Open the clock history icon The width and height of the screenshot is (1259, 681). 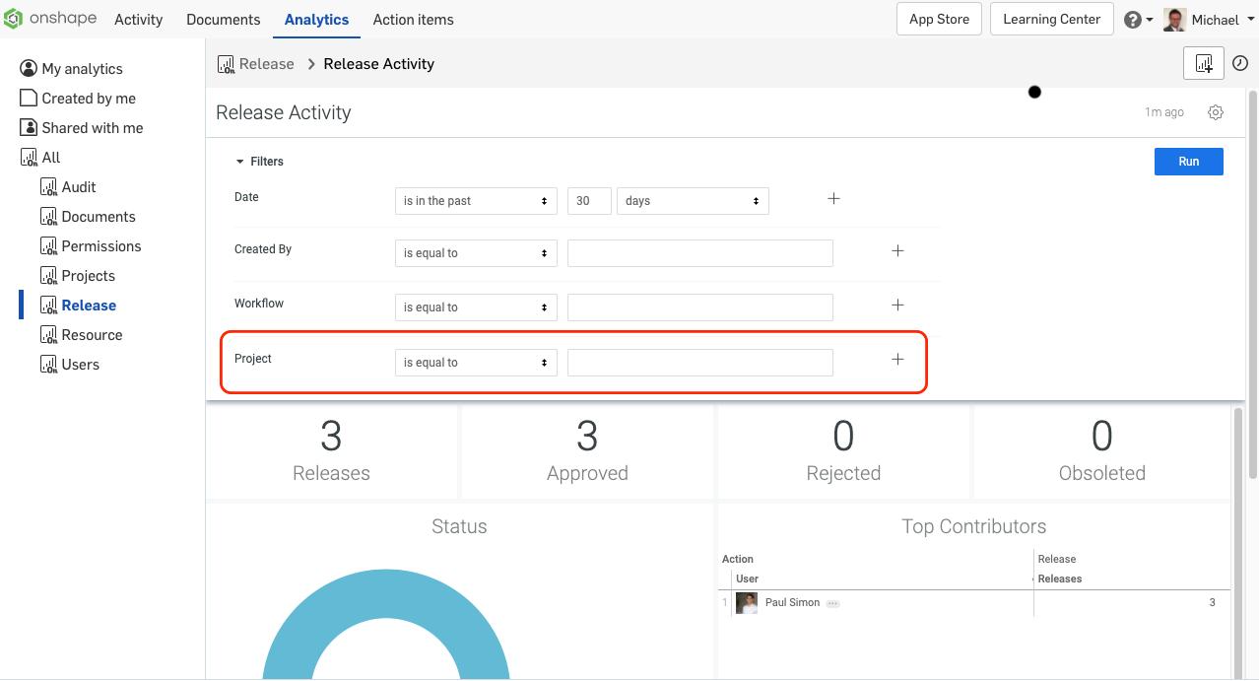pos(1240,63)
